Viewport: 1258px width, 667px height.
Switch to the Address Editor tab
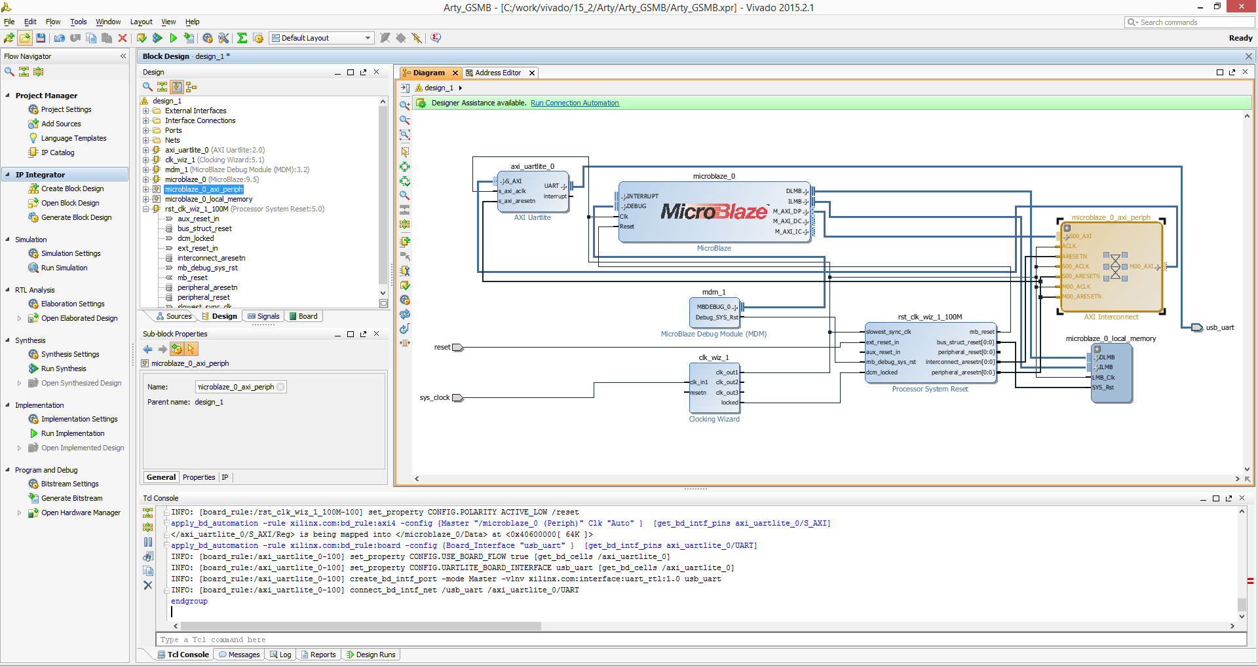pos(497,73)
